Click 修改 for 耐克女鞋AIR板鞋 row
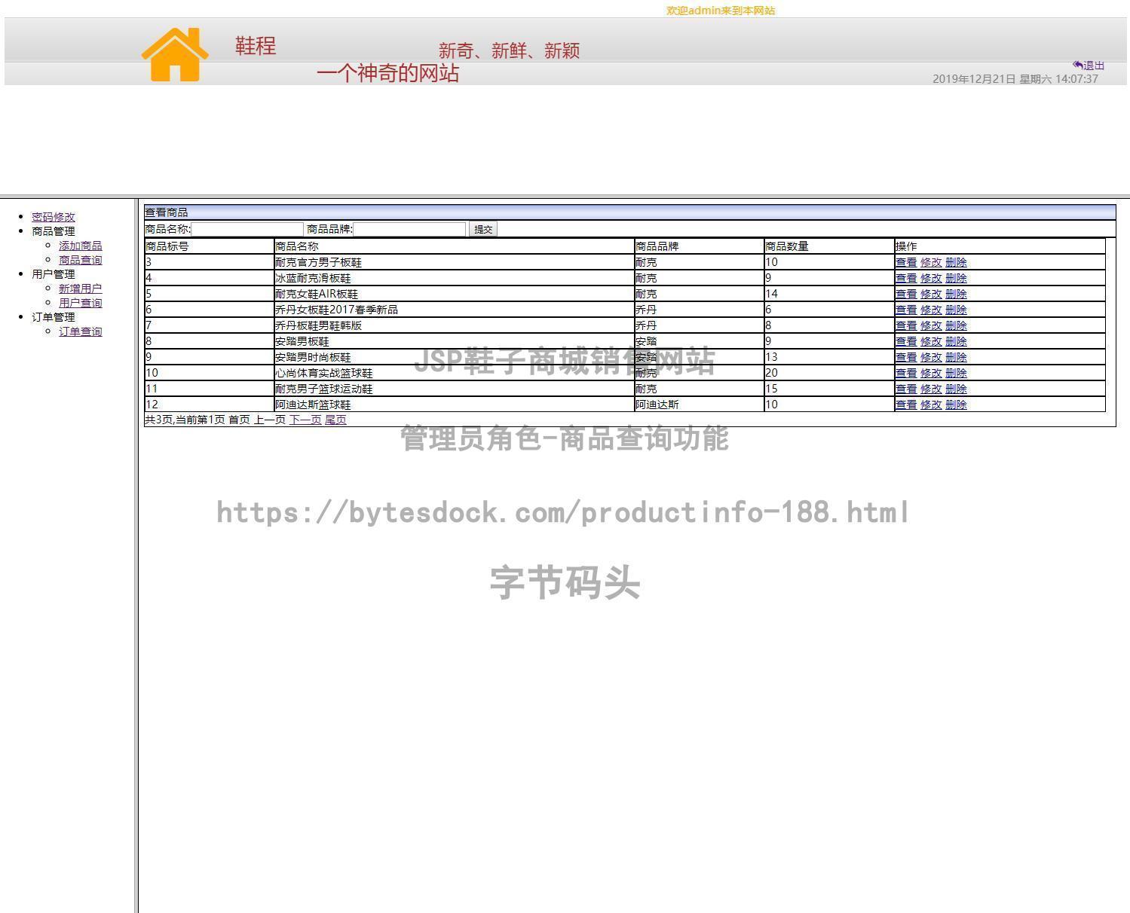1130x913 pixels. 931,294
